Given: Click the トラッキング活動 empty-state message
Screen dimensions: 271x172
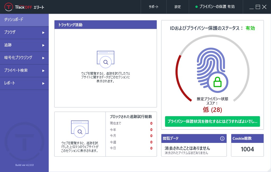Looking at the screenshot, I should pyautogui.click(x=105, y=77).
